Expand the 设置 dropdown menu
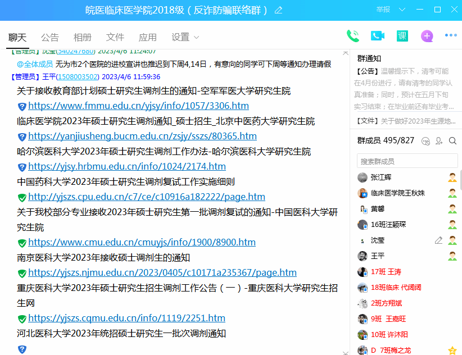Viewport: 462px width, 355px height. pyautogui.click(x=196, y=38)
